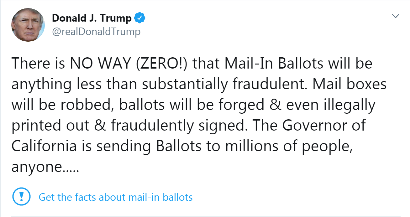Visit the @realDonaldTrump handle

coord(96,32)
